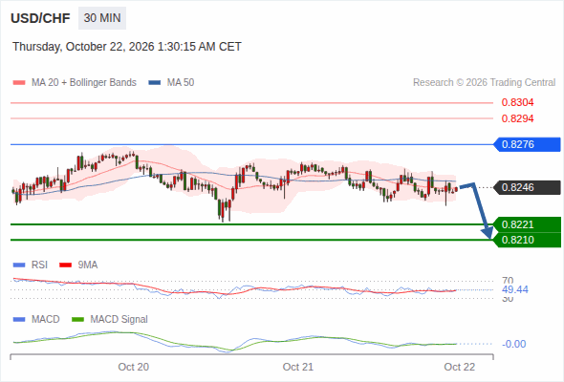Click the 9MA red legend swatch

(65, 265)
